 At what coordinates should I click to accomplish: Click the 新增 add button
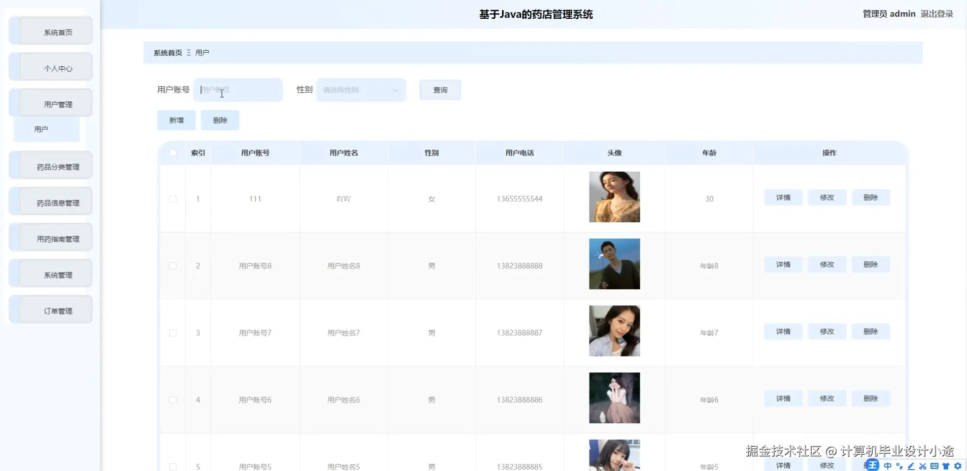(x=176, y=120)
